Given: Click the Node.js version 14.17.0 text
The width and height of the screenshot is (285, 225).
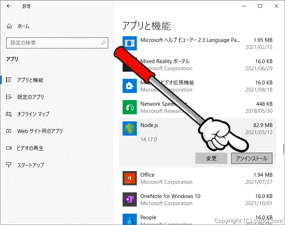Looking at the screenshot, I should [x=149, y=139].
